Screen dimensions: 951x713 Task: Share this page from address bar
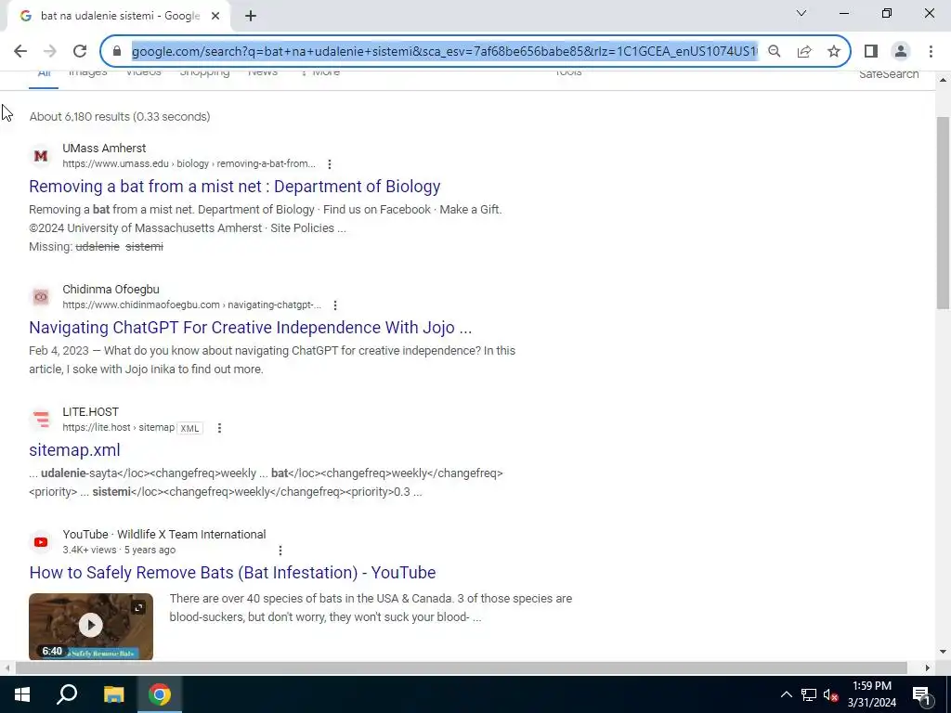click(804, 52)
